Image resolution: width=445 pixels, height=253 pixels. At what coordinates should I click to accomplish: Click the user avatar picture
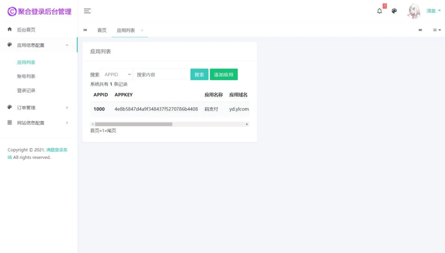(x=414, y=11)
